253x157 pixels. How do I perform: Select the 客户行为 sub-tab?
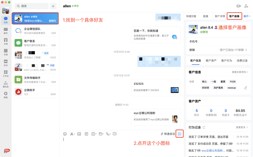point(227,61)
